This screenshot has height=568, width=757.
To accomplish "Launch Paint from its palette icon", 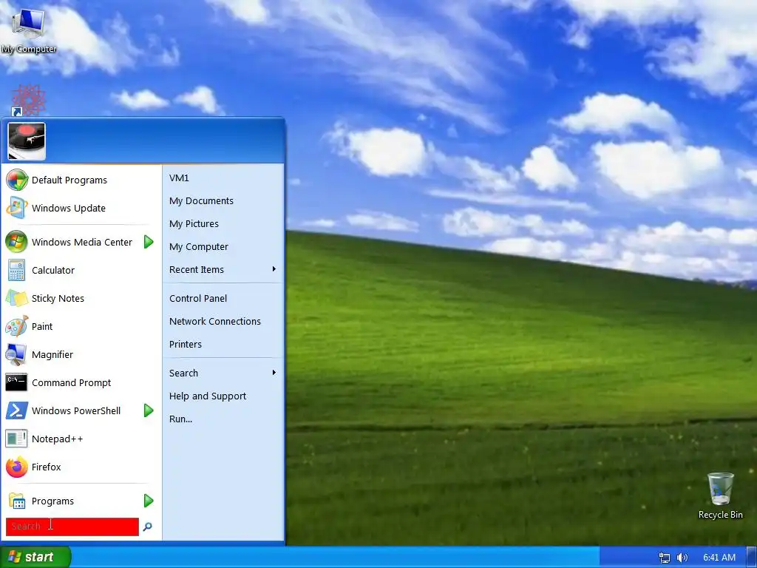I will (17, 326).
